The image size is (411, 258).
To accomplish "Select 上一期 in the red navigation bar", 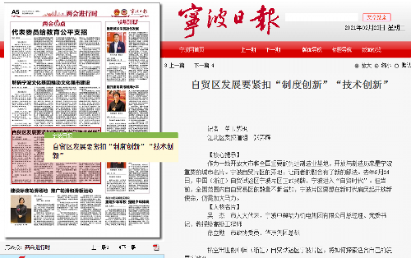I will [248, 50].
